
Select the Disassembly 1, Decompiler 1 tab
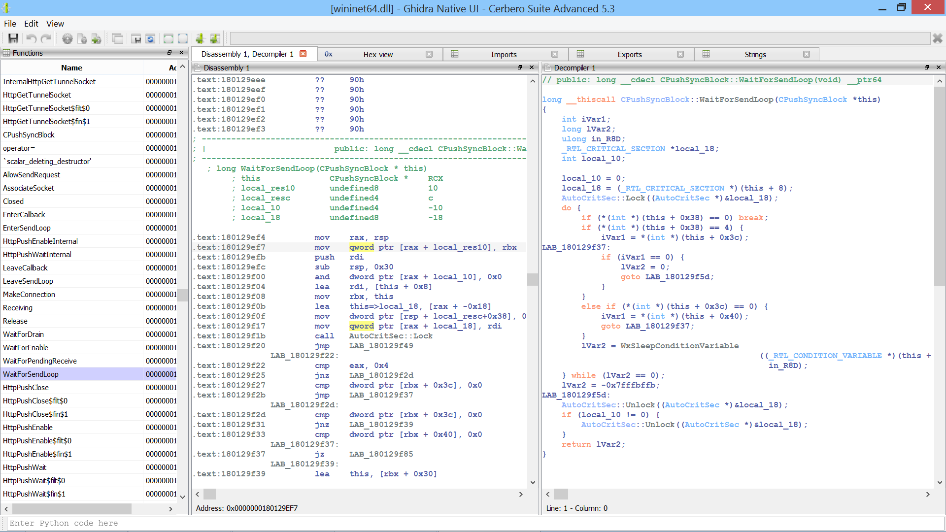coord(247,54)
